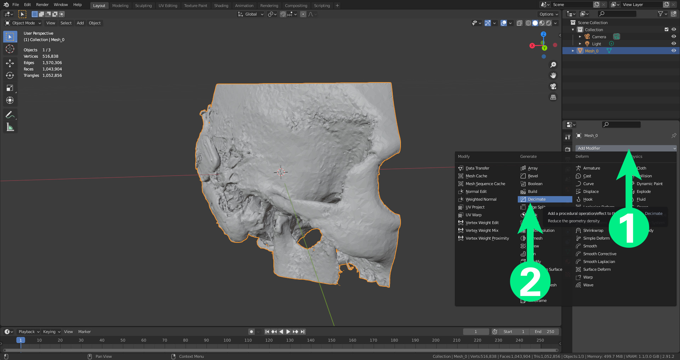Click the timeline playhead at frame 1

21,340
